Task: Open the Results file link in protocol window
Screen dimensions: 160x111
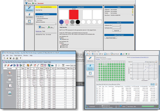Action: 140,57
